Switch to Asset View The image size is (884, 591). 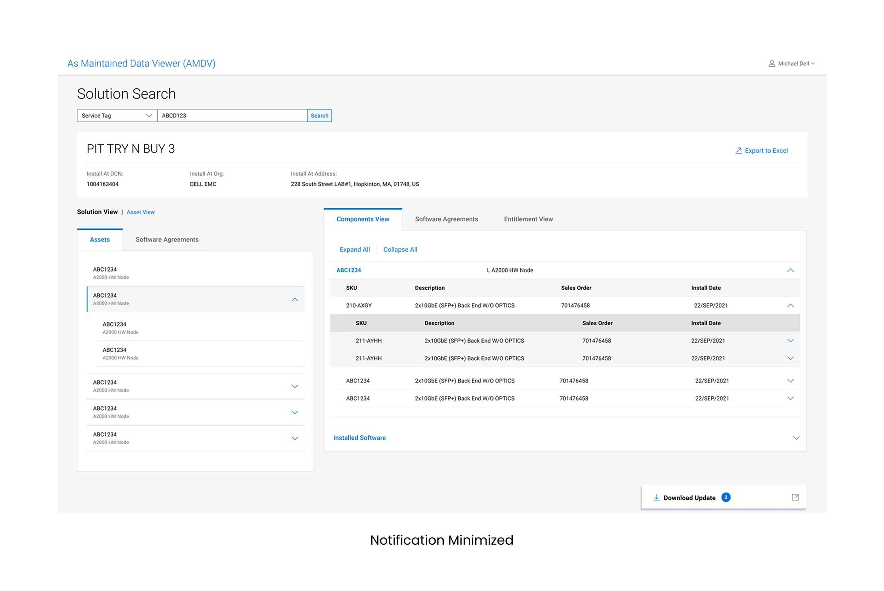click(x=140, y=212)
